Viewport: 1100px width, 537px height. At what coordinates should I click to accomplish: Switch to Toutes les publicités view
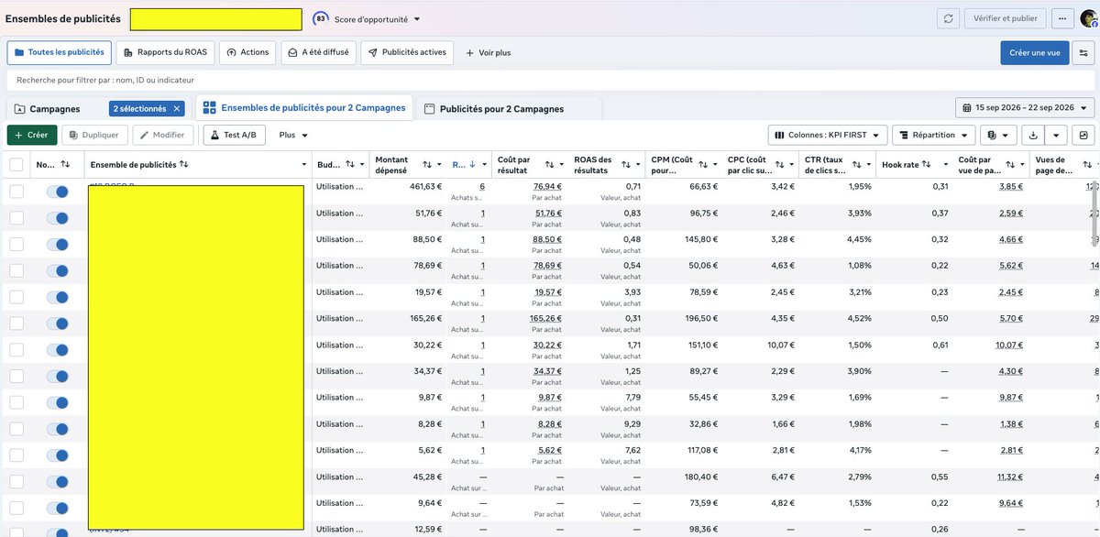[x=60, y=52]
